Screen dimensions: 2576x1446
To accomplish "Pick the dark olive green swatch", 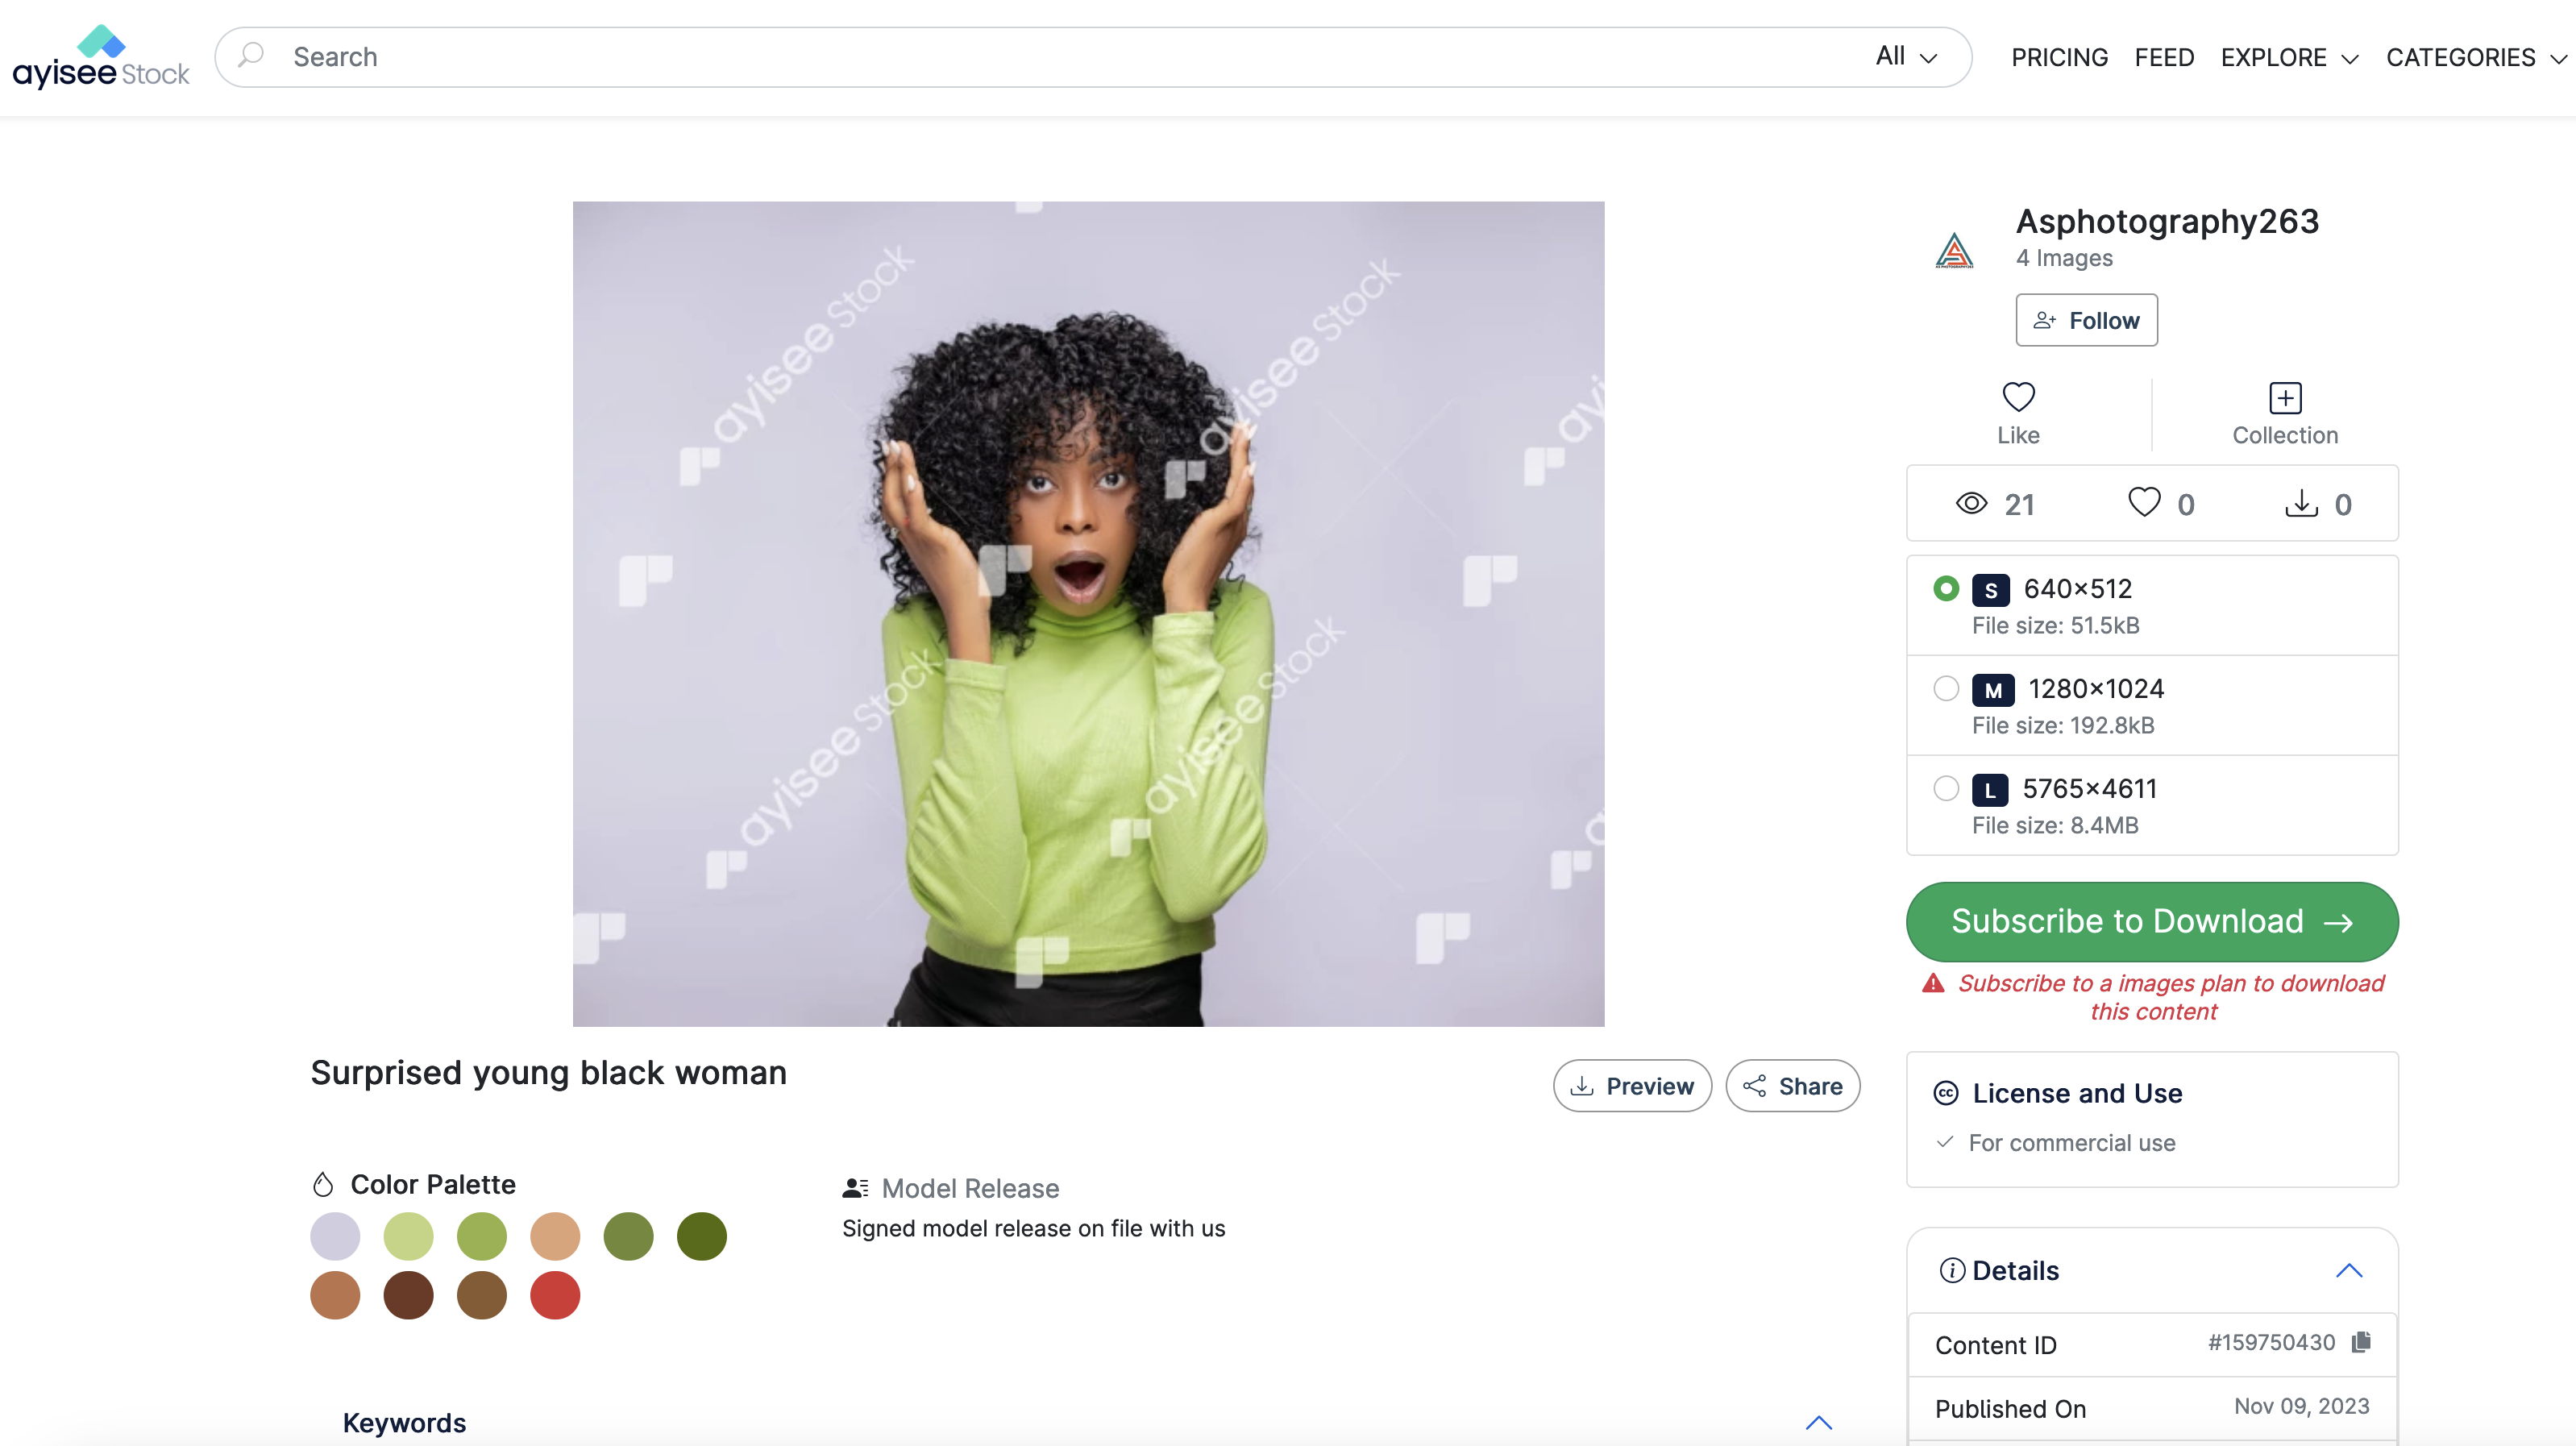I will point(702,1236).
